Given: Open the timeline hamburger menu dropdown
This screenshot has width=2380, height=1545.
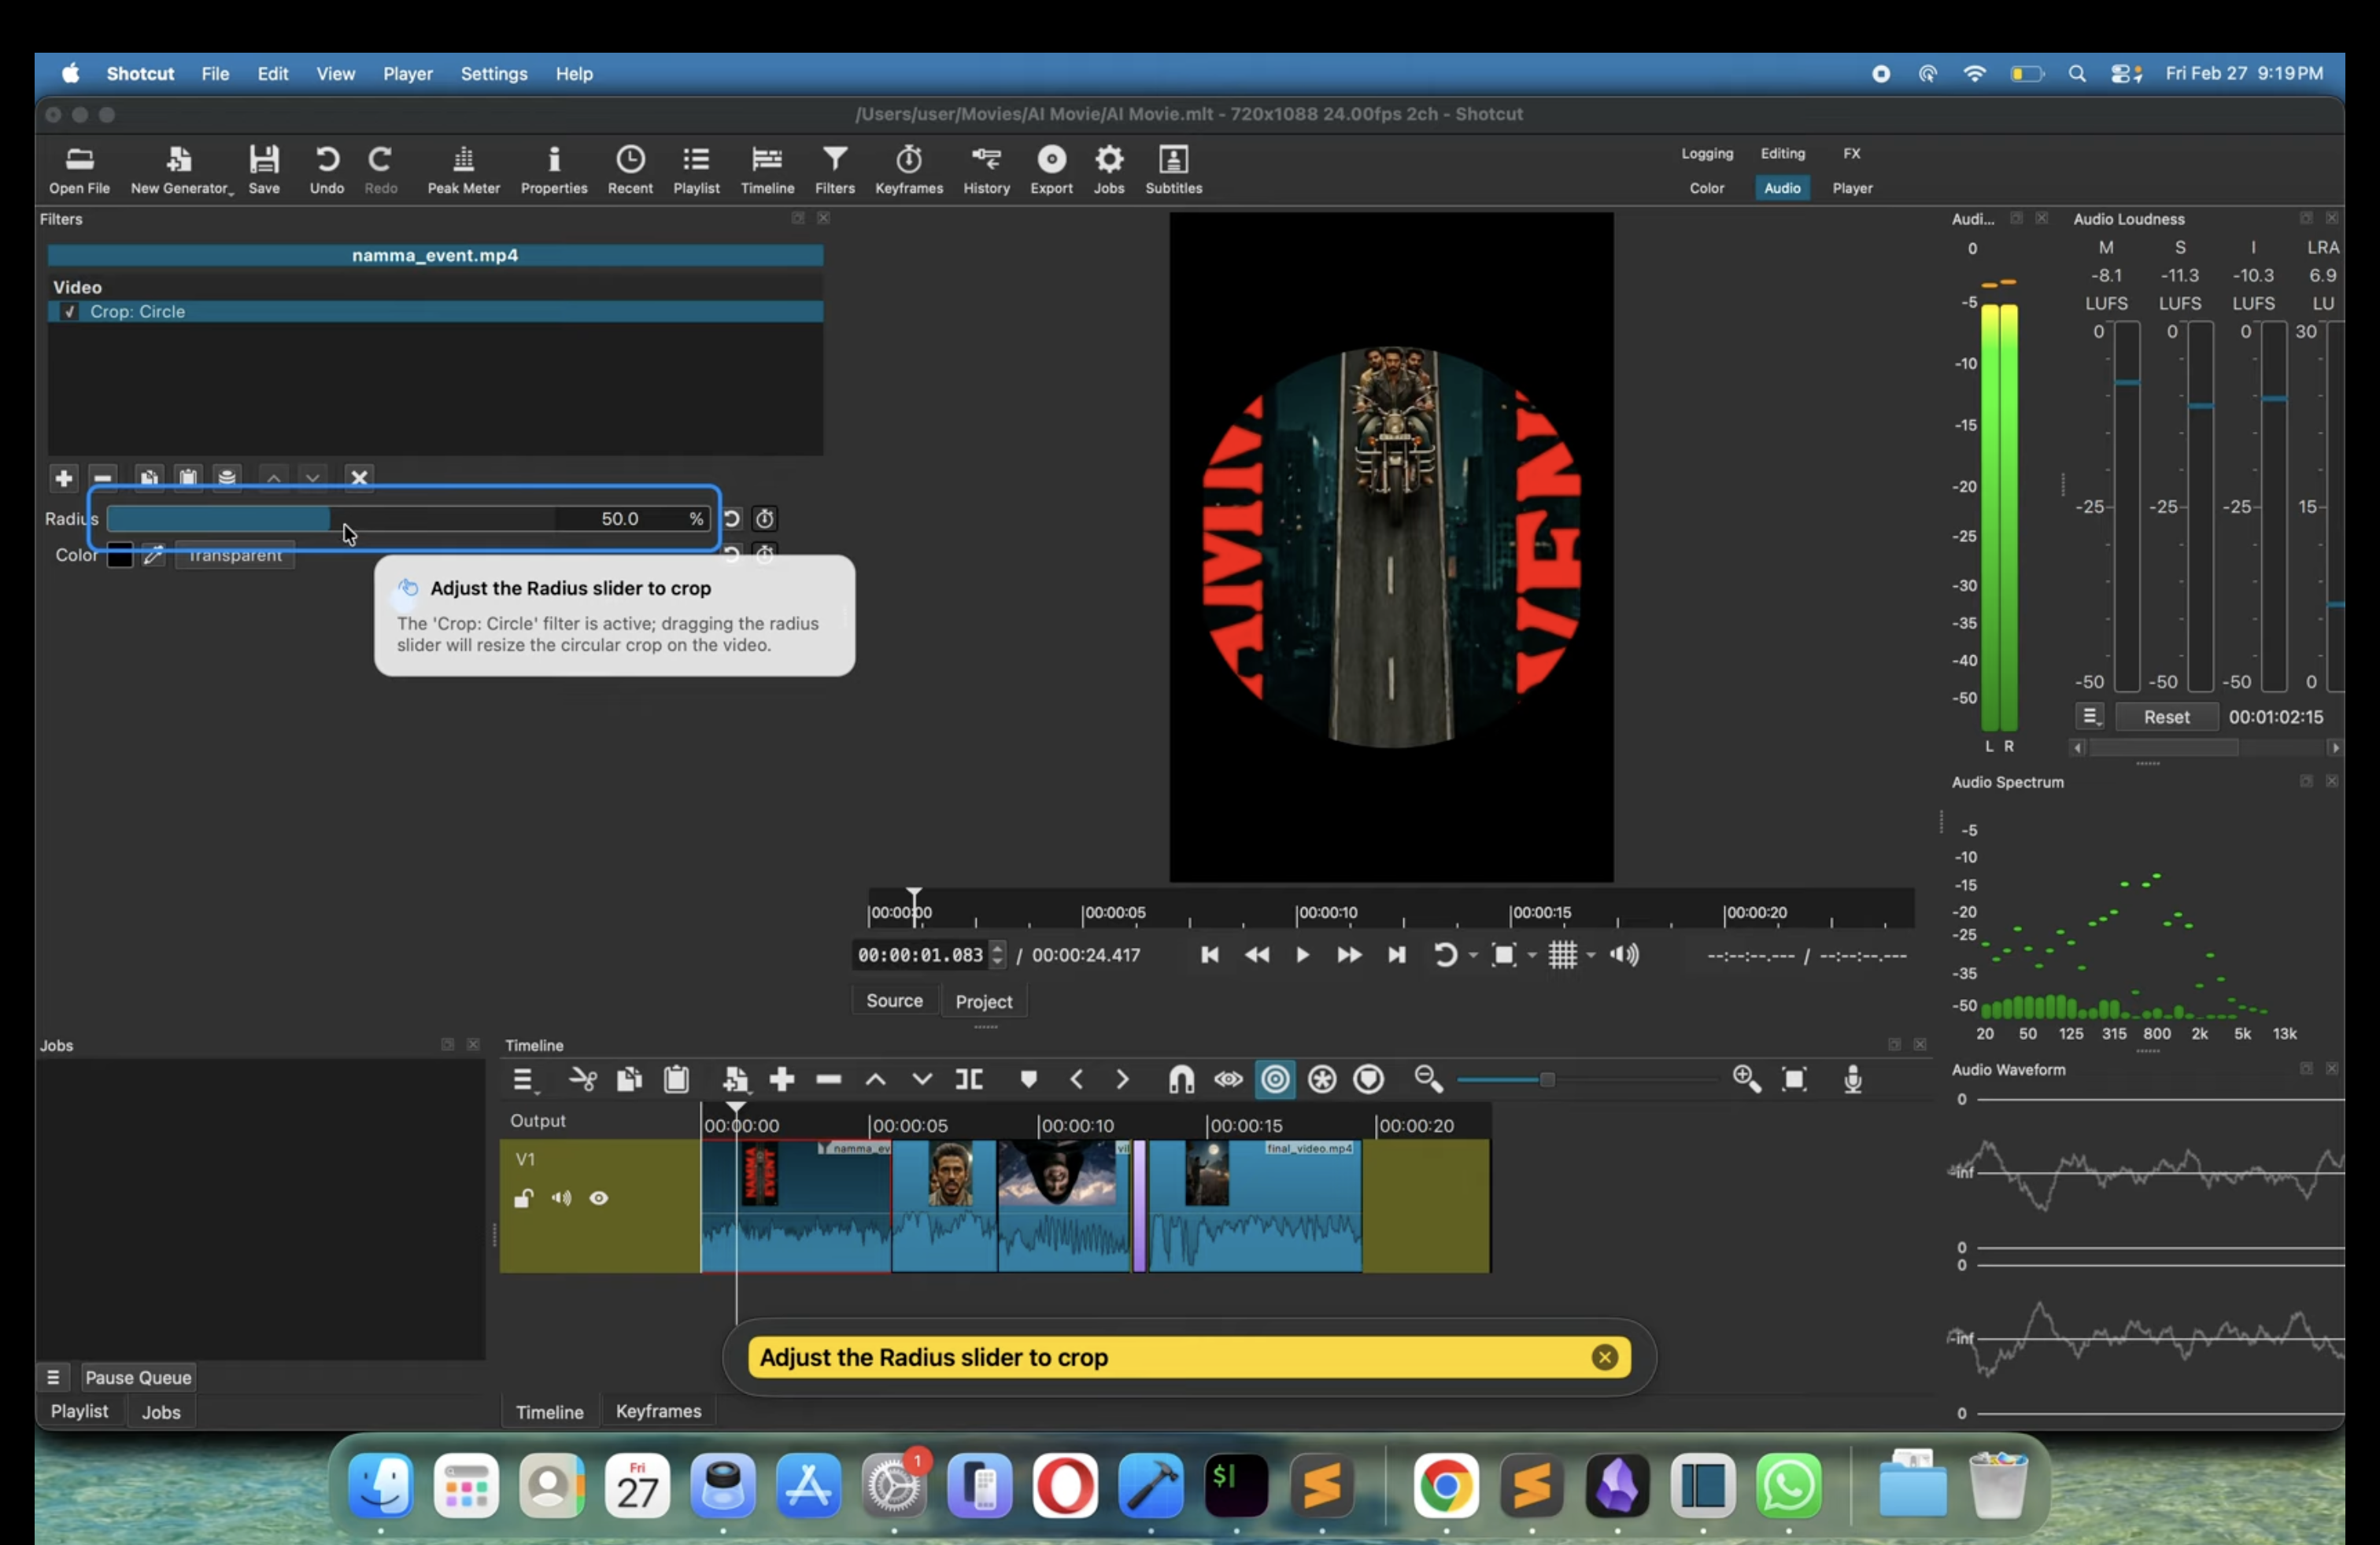Looking at the screenshot, I should pyautogui.click(x=523, y=1079).
